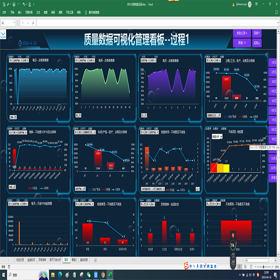The image size is (280, 280).
Task: Open WeChat from the taskbar
Action: coord(89,275)
